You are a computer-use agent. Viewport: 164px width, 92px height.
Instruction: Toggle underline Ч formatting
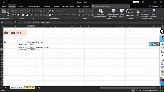pyautogui.click(x=18, y=15)
